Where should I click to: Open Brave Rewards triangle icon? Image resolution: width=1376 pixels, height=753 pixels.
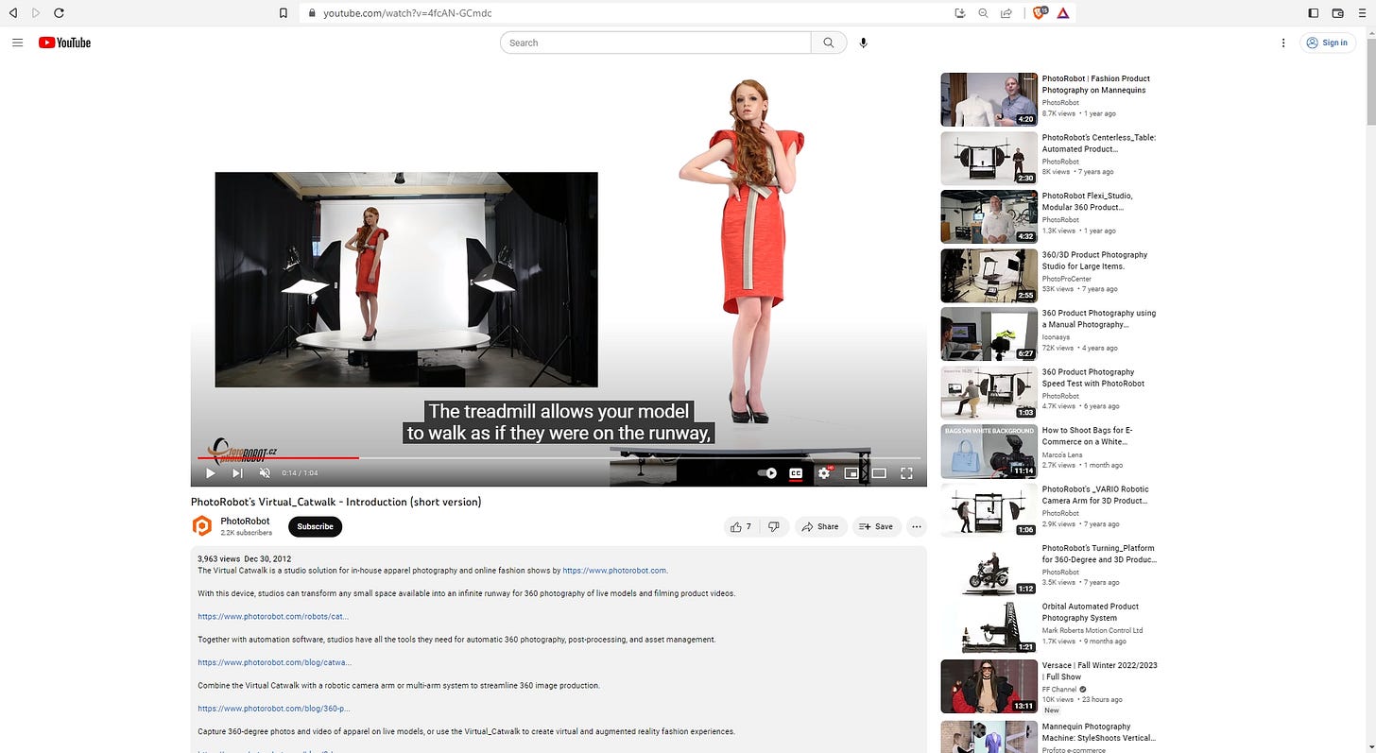pyautogui.click(x=1063, y=13)
